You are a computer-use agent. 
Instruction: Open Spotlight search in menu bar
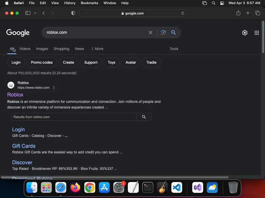click(x=214, y=3)
